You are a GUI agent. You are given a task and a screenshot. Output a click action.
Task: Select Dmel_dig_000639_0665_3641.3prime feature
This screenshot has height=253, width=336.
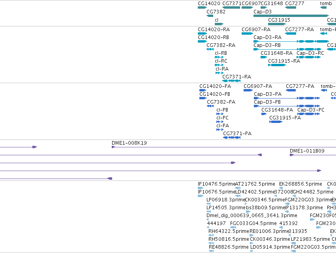[x=207, y=220]
